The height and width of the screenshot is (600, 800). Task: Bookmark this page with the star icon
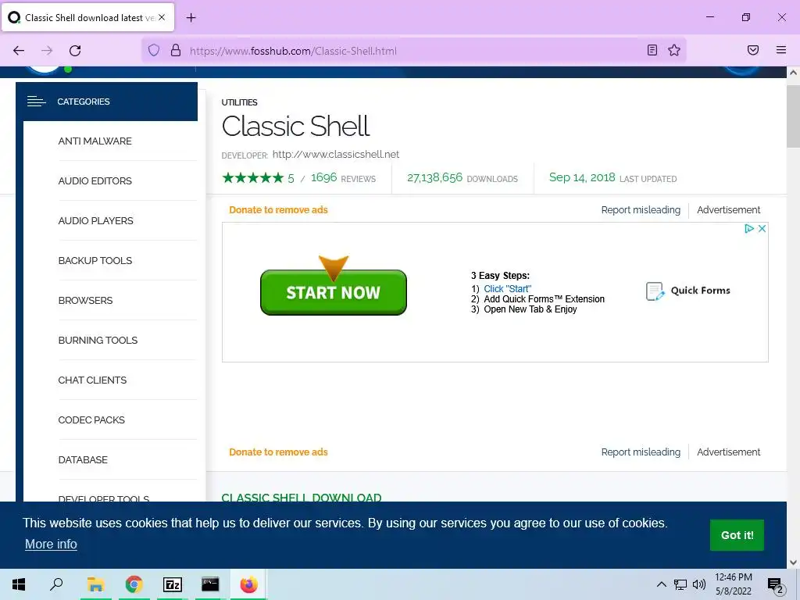pyautogui.click(x=674, y=50)
